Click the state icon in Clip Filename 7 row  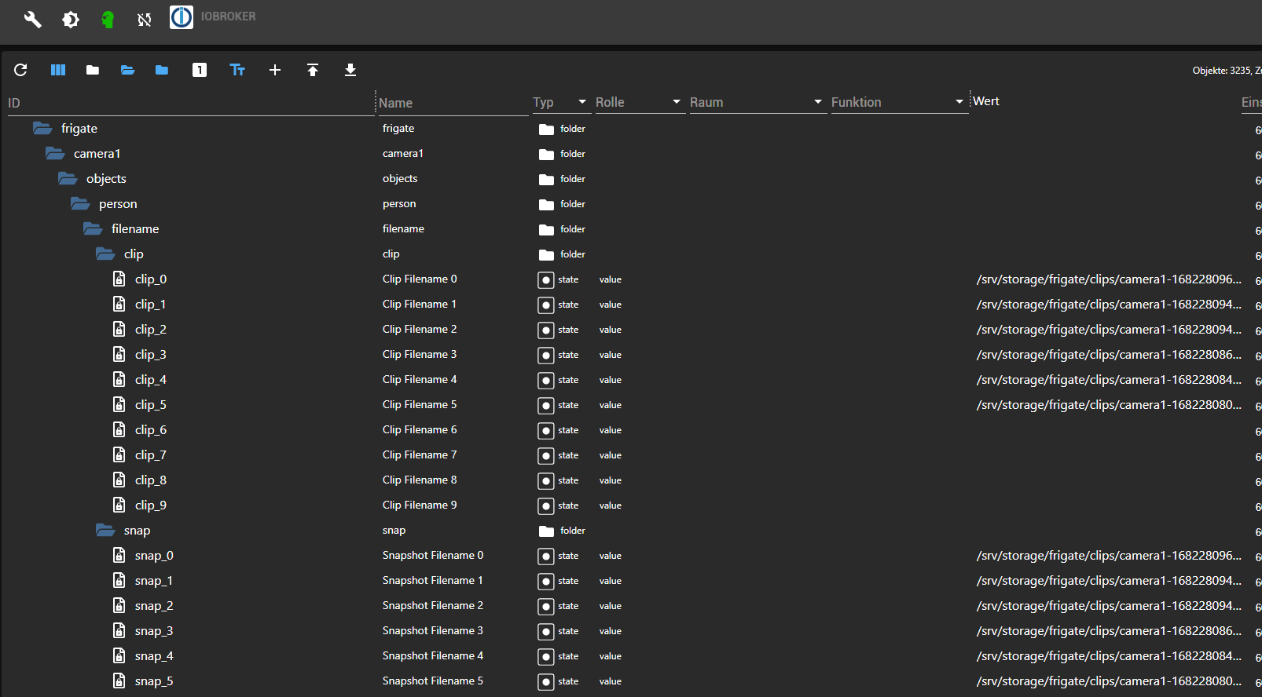click(546, 455)
